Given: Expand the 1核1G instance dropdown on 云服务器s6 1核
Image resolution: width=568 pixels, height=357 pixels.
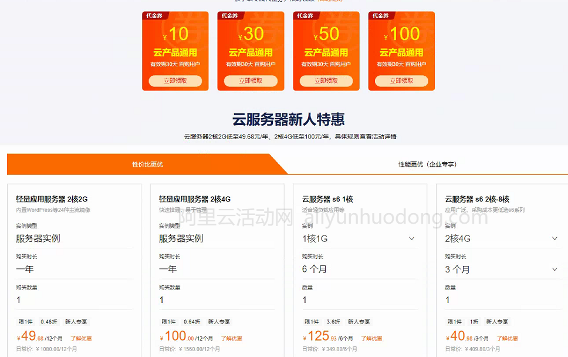Looking at the screenshot, I should click(x=359, y=238).
